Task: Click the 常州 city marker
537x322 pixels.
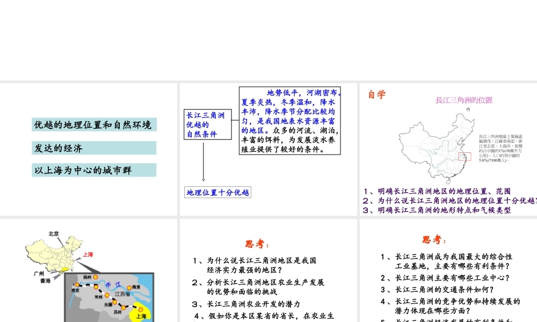Action: coord(107,295)
